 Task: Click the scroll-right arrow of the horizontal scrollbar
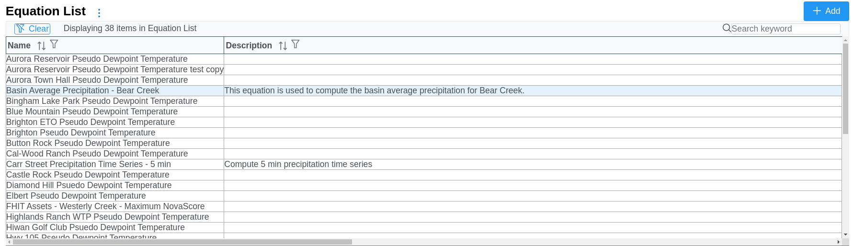839,242
